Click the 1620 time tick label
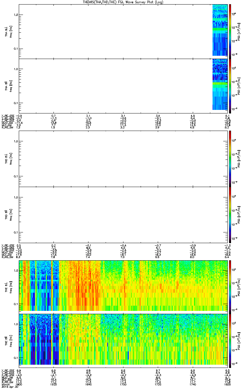This screenshot has width=243, height=389. [54, 384]
